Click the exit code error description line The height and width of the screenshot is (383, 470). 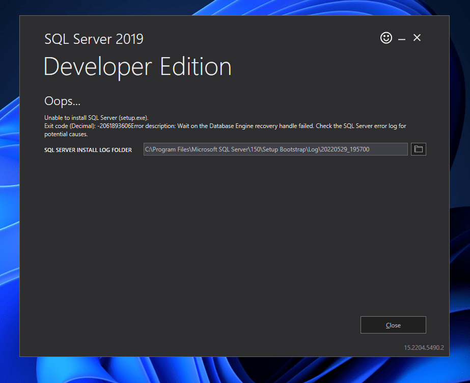(x=225, y=130)
